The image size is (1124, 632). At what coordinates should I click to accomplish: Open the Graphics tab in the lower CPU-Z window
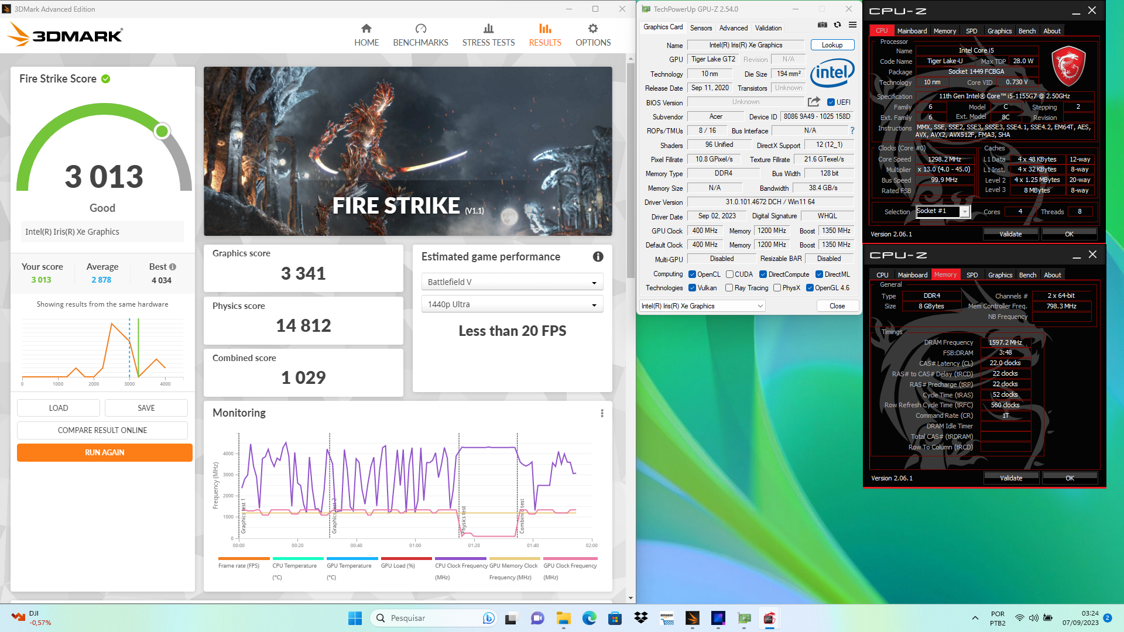pyautogui.click(x=1000, y=275)
